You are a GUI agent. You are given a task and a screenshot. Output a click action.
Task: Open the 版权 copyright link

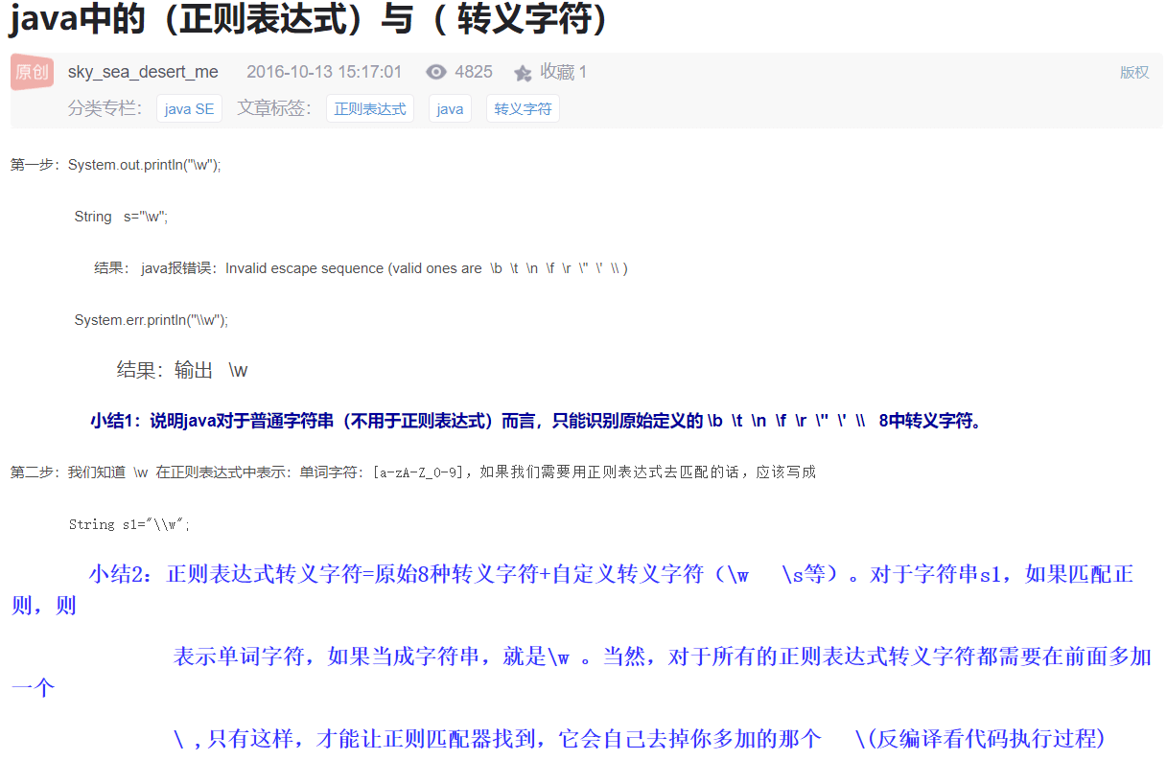coord(1134,72)
